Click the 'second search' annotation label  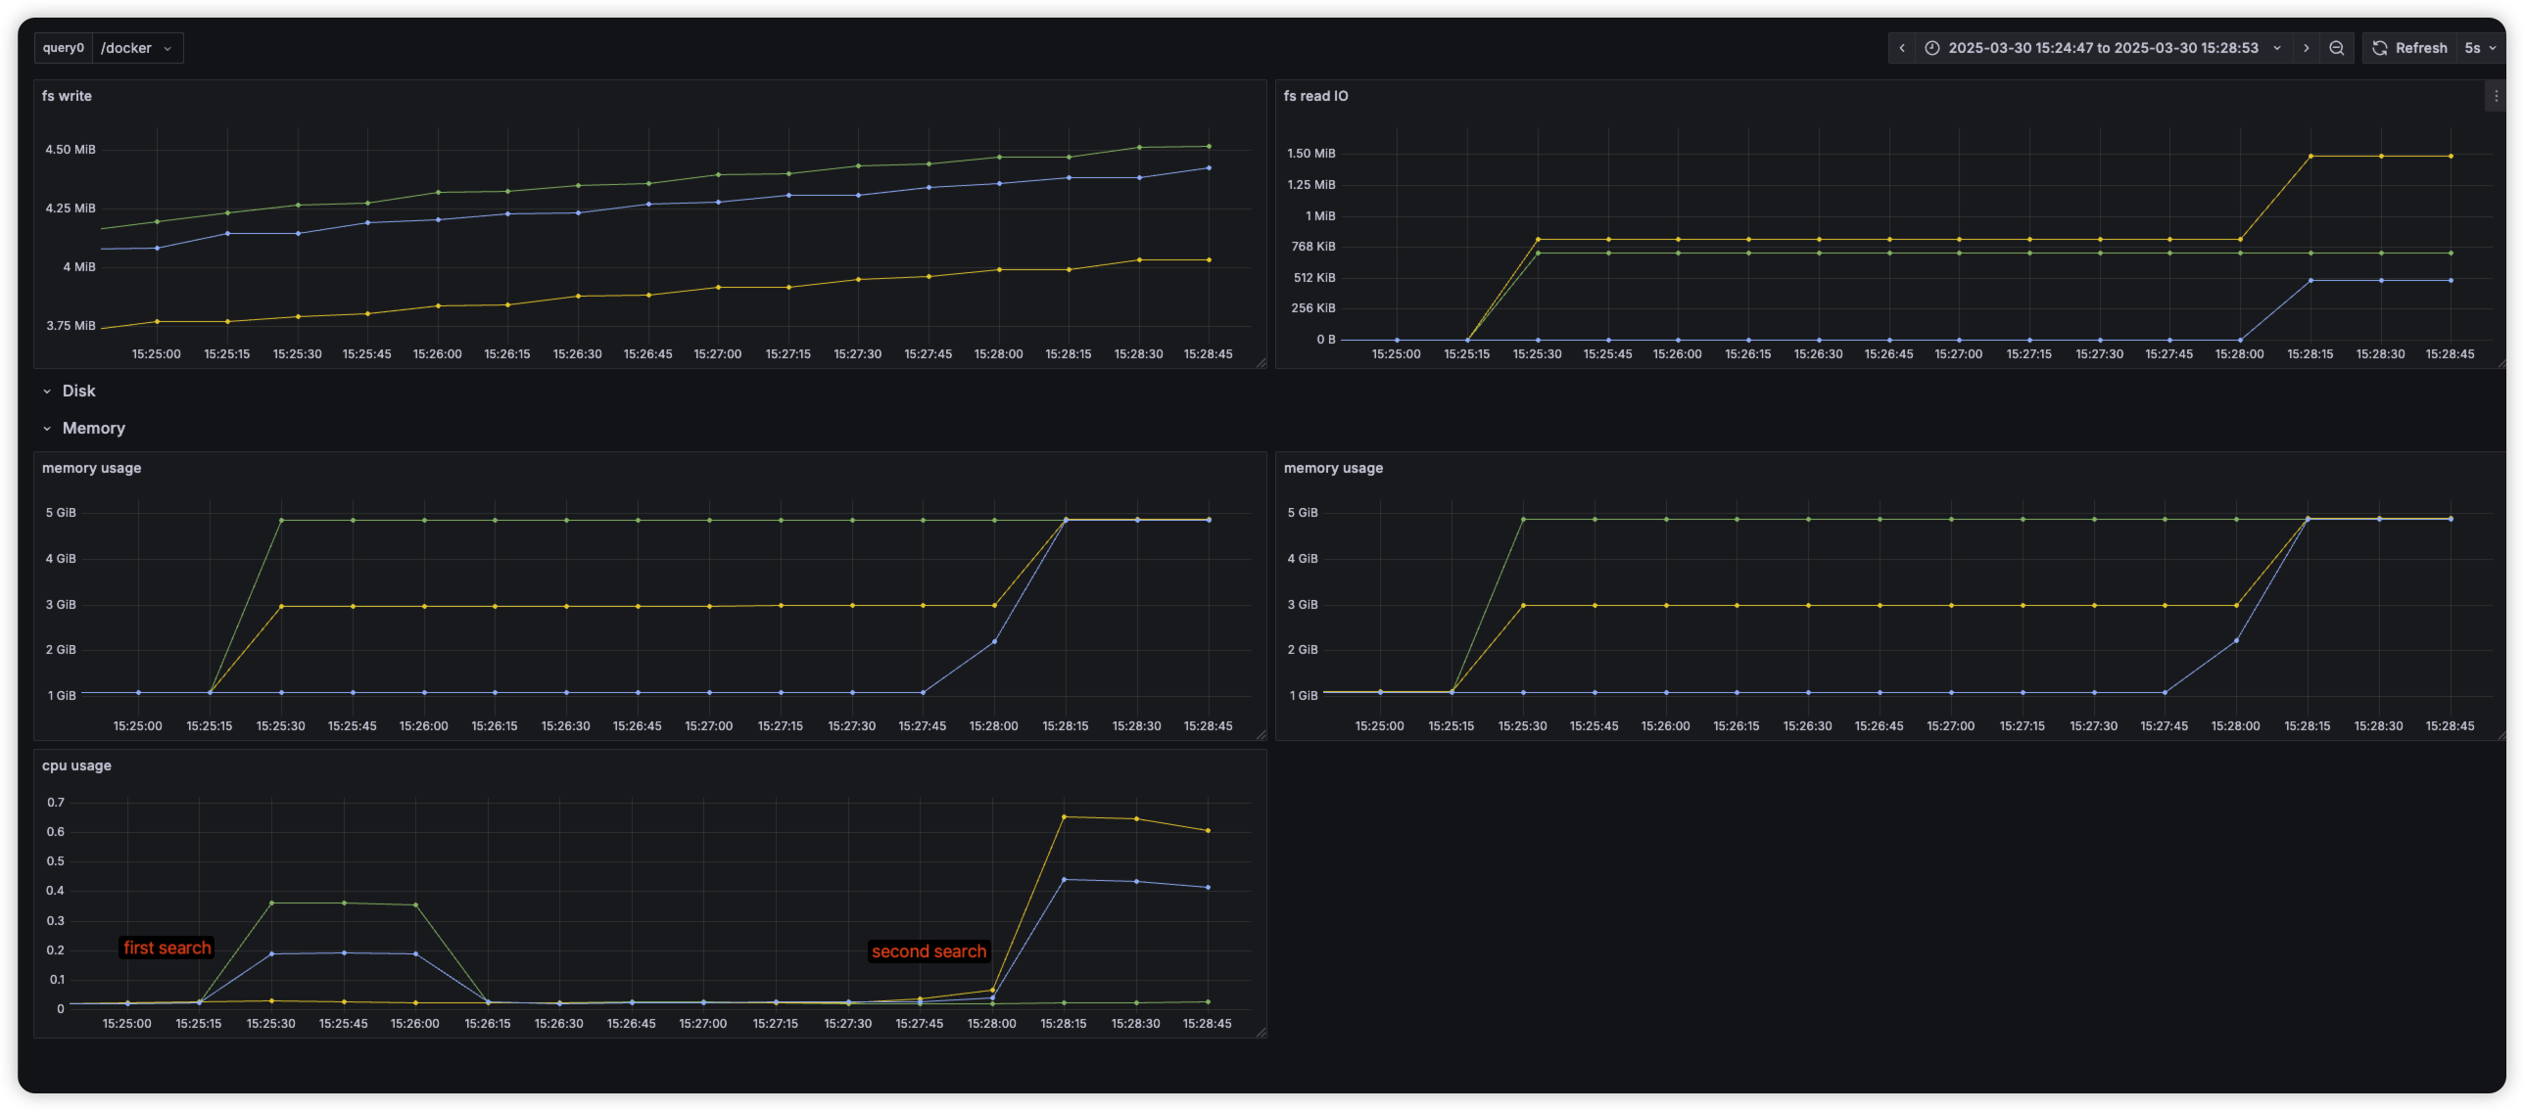point(928,951)
